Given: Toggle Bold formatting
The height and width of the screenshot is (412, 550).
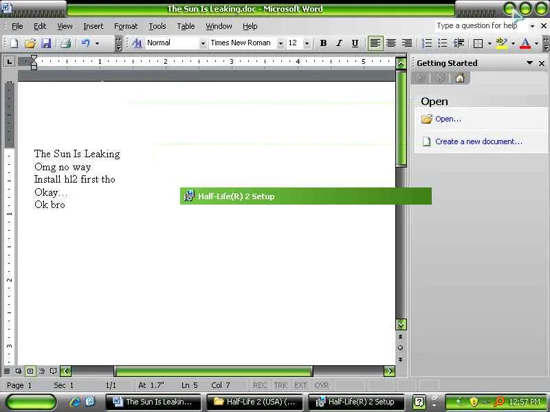Looking at the screenshot, I should point(323,43).
